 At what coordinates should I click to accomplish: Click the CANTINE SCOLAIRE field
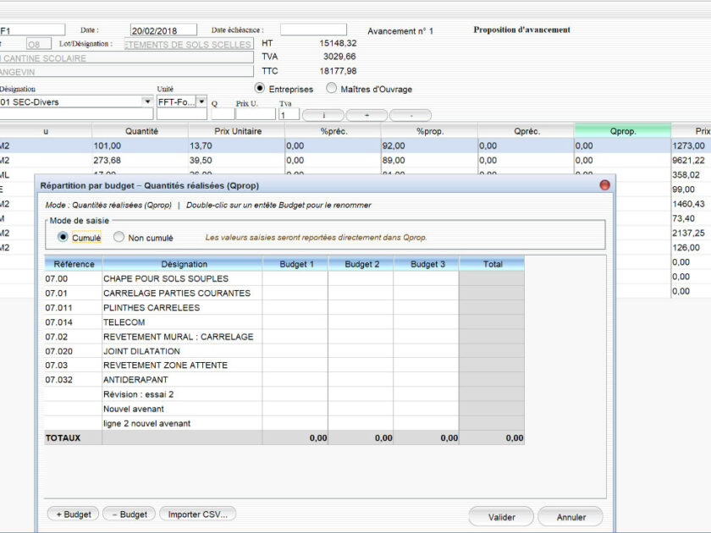tap(126, 58)
